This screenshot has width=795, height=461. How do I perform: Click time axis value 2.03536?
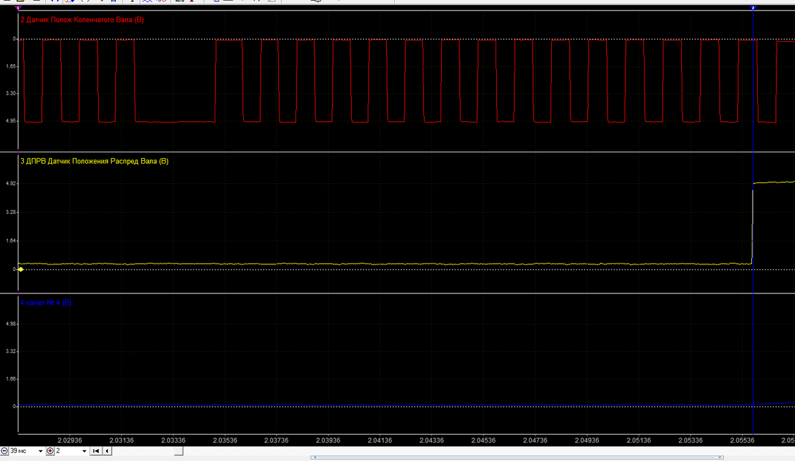click(225, 440)
